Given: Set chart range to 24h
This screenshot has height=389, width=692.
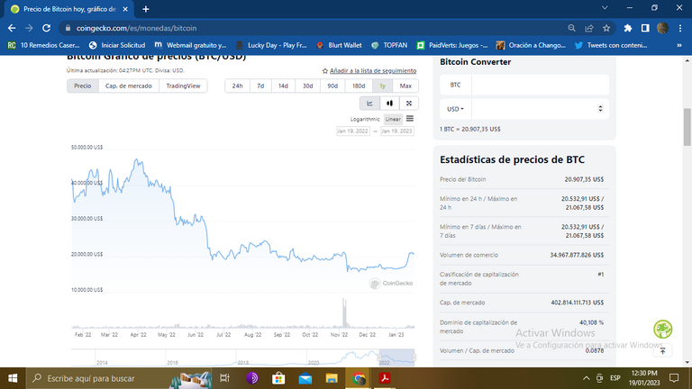Looking at the screenshot, I should (x=238, y=86).
